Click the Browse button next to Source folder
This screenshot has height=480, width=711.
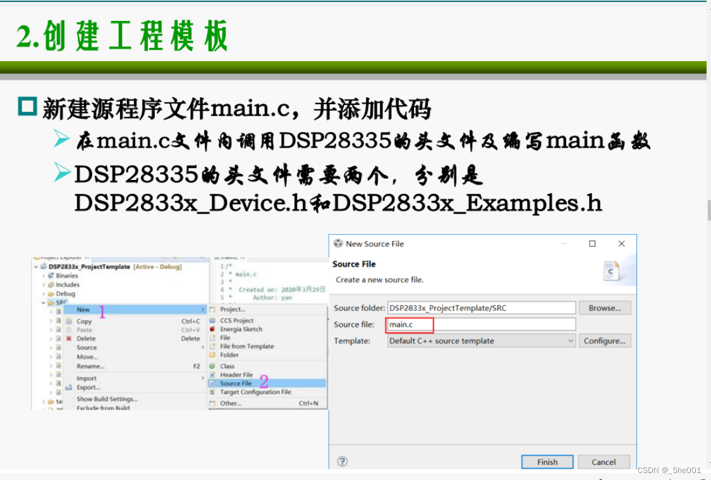pos(604,308)
